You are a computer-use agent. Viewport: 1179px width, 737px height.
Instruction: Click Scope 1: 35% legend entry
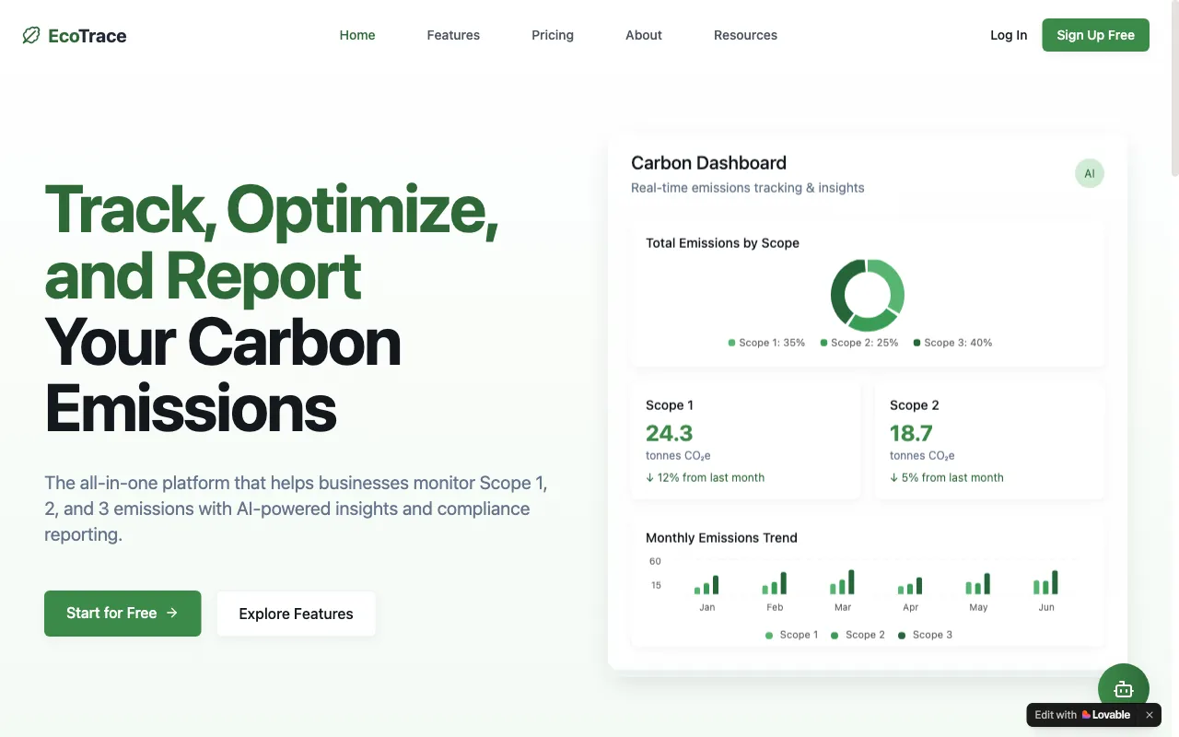click(766, 343)
